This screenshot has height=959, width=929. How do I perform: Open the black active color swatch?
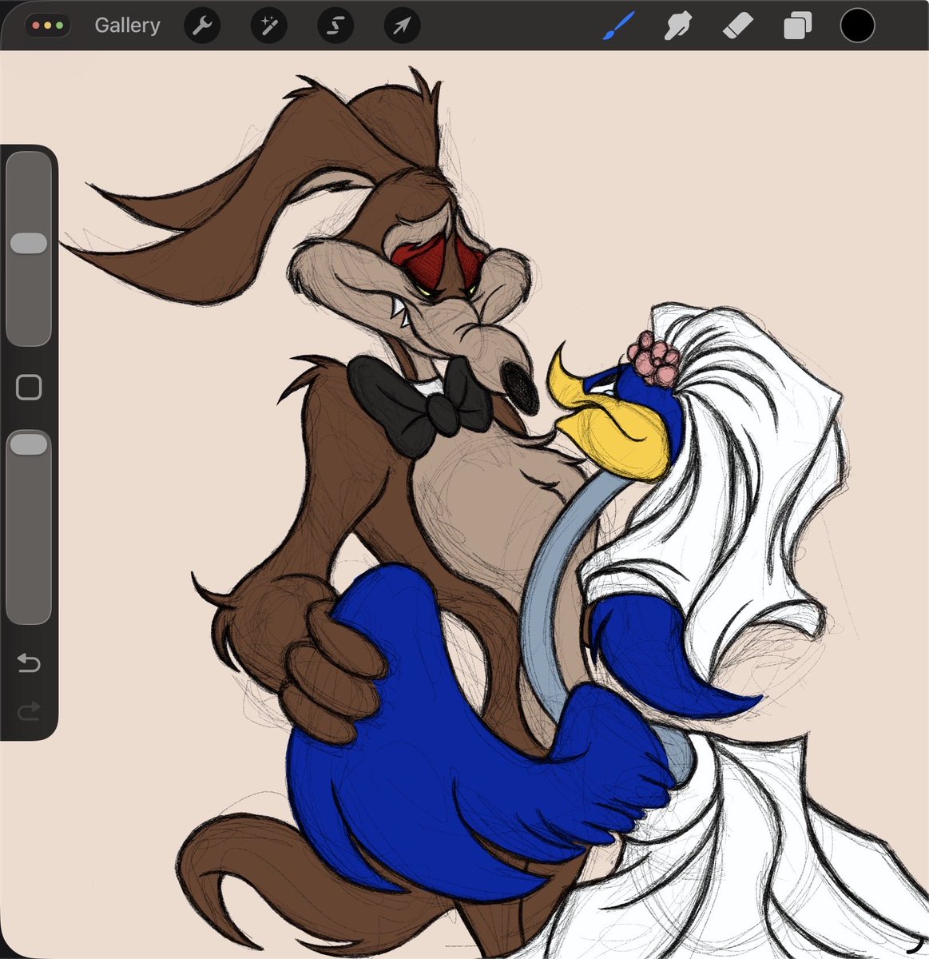857,26
